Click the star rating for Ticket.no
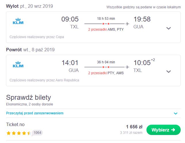This screenshot has width=185, height=143. [19, 133]
